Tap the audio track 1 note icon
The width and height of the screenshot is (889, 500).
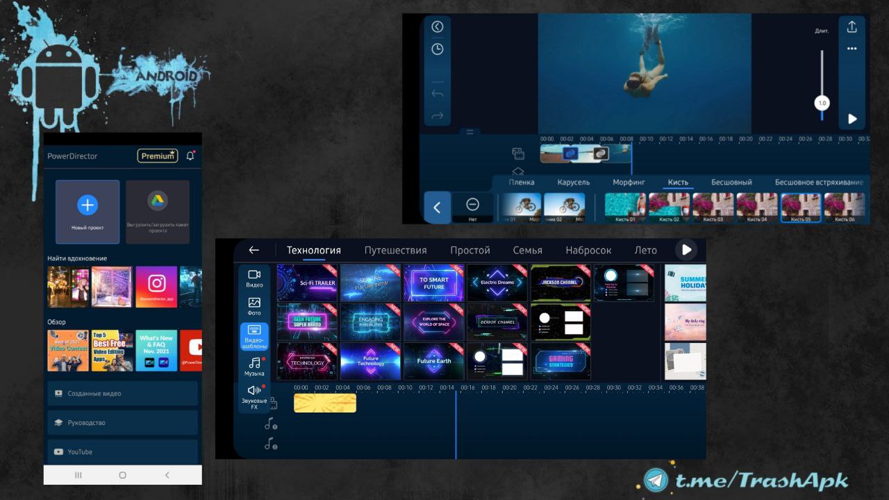tap(271, 424)
